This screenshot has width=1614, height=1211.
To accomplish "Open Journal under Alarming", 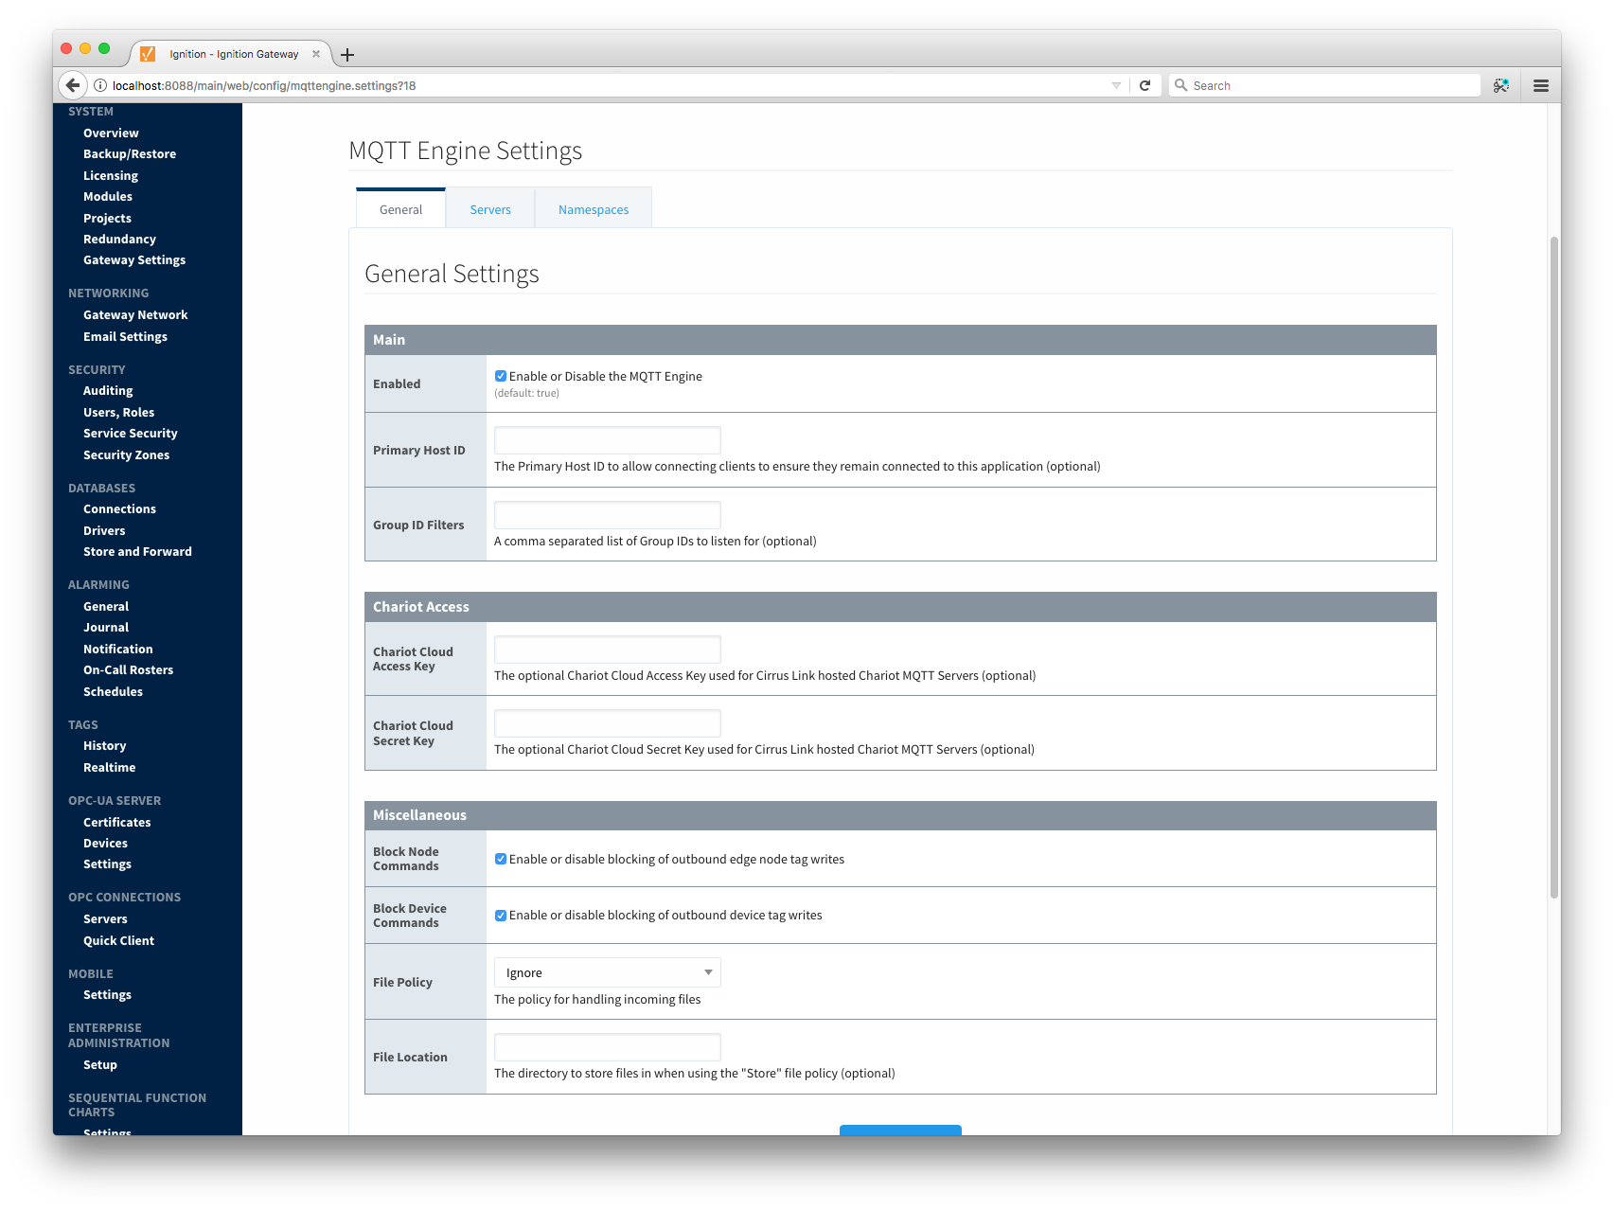I will 106,628.
